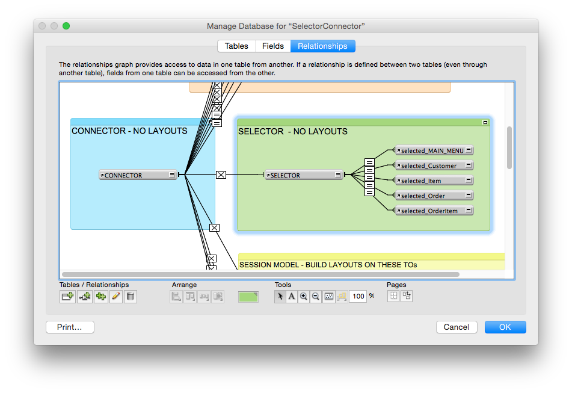Collapse the green SELECTOR note group
Image resolution: width=572 pixels, height=393 pixels.
[x=485, y=122]
